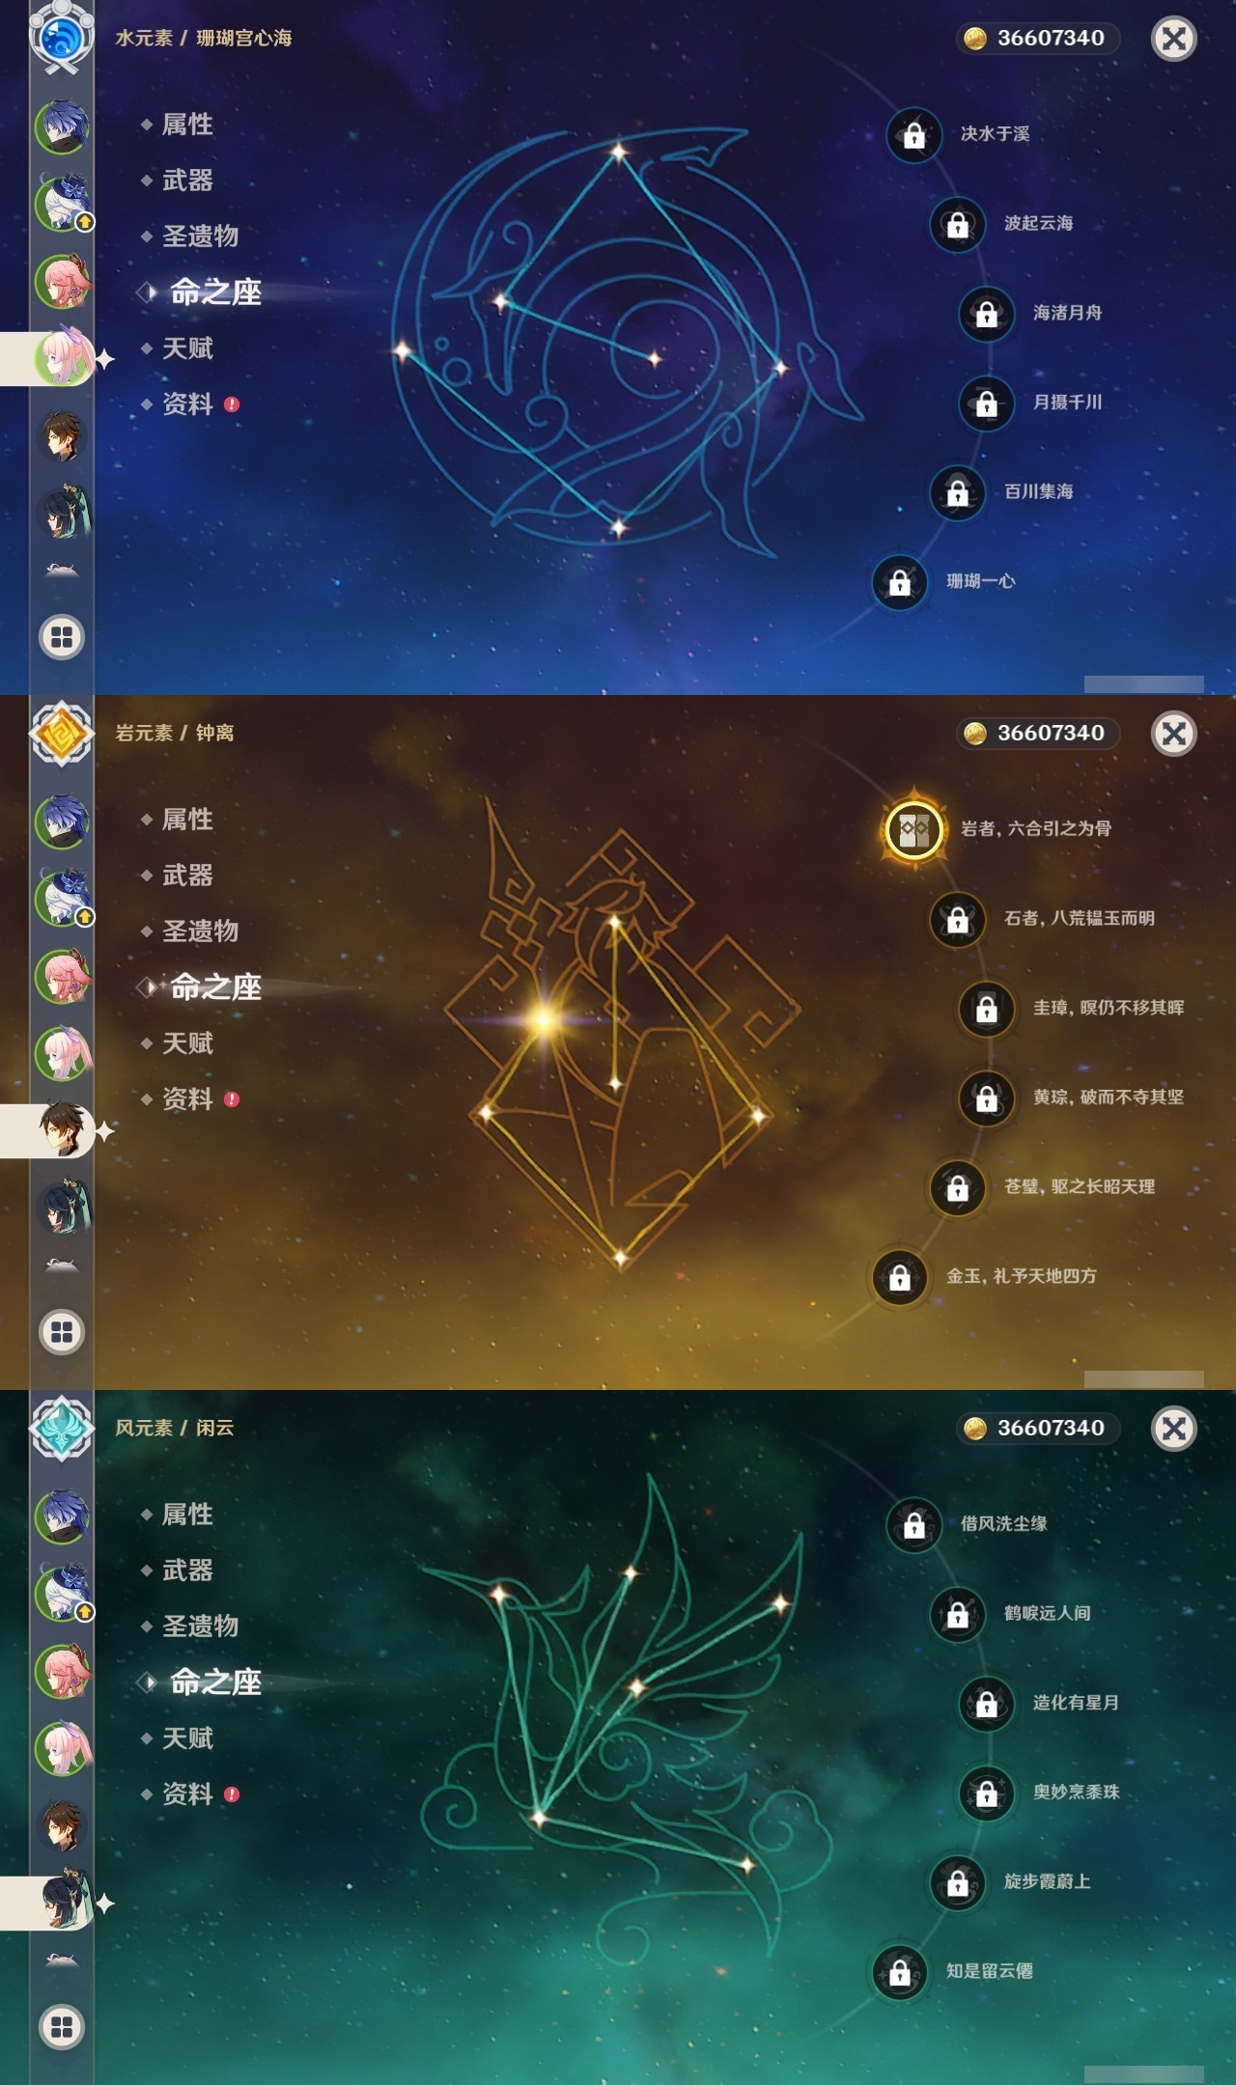
Task: Switch to 属性 tab in Kokomi panel
Action: [187, 125]
